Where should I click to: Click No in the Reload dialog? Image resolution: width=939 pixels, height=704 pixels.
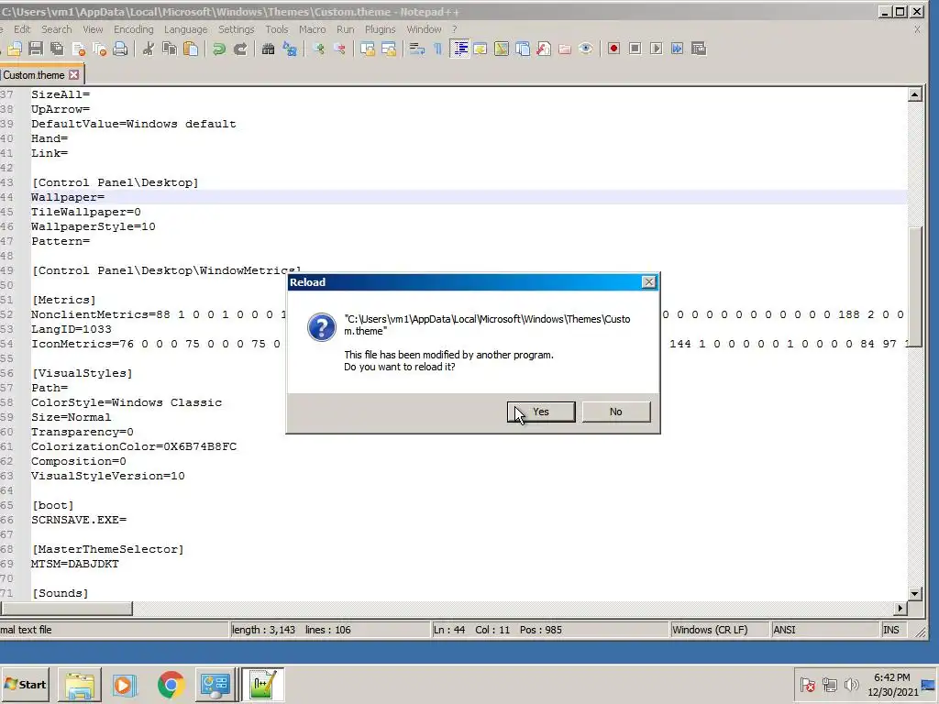click(615, 412)
